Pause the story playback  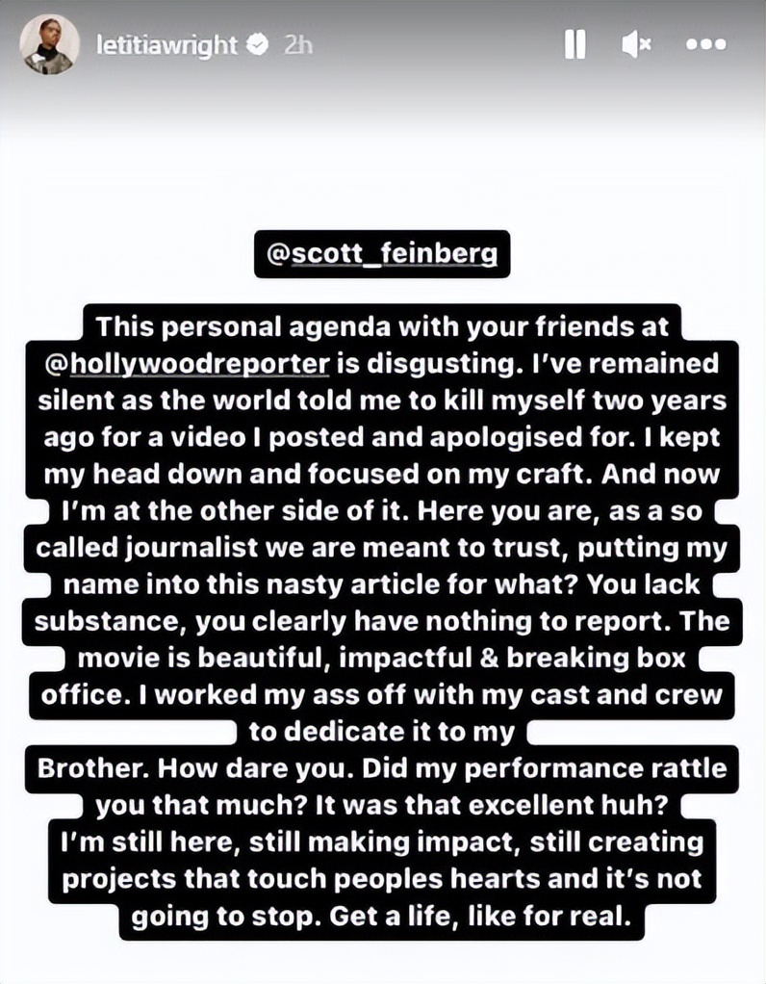point(574,44)
